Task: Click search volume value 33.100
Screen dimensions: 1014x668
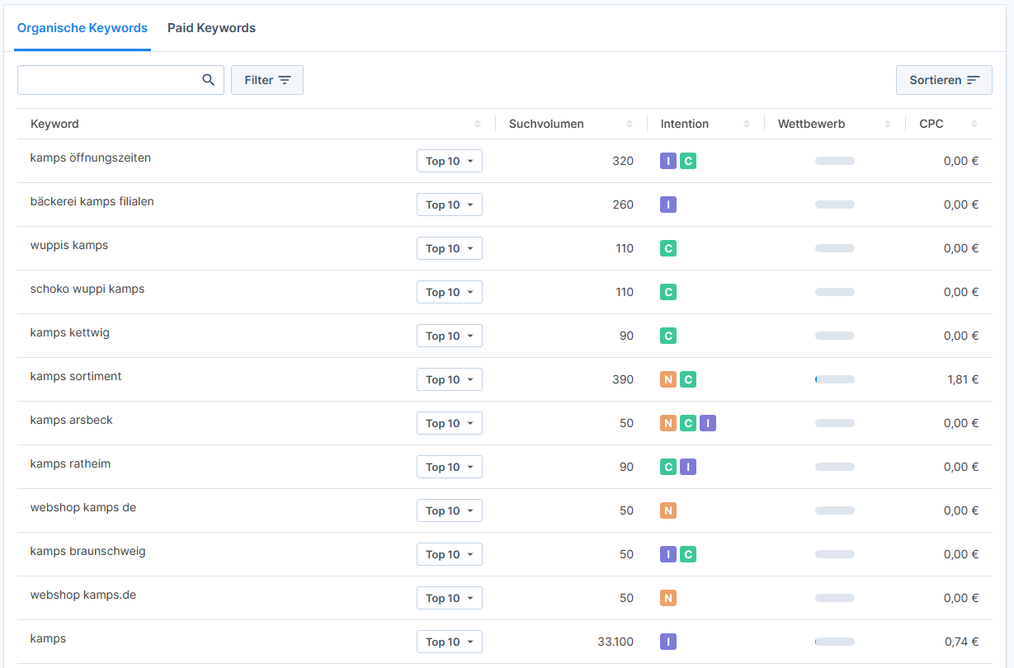Action: point(615,642)
